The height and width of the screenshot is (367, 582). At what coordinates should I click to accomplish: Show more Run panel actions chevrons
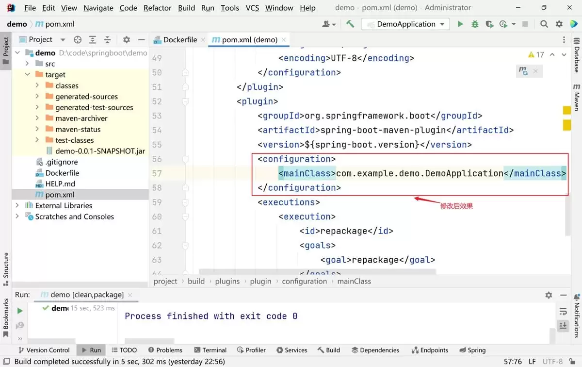pos(20,338)
